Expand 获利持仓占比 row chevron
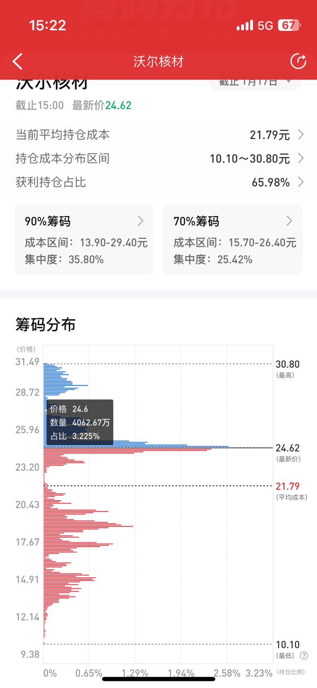 pos(301,182)
